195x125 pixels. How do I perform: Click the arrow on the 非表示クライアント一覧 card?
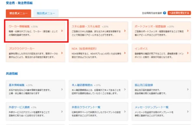tap(125, 111)
